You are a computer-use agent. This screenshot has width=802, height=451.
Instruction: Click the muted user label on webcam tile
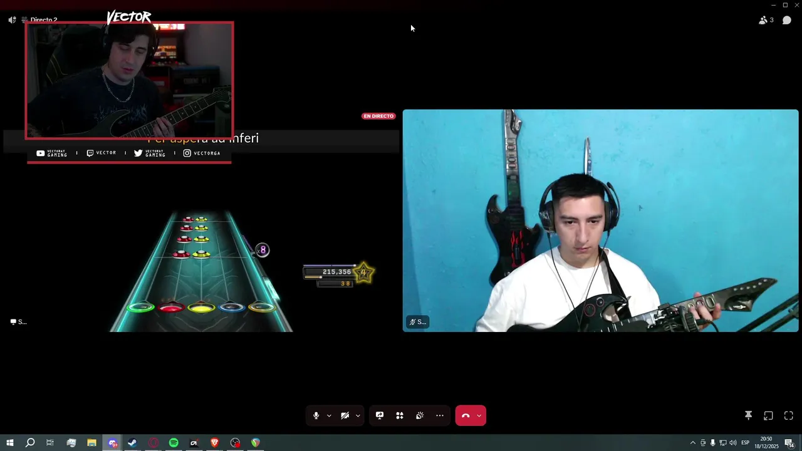coord(417,322)
